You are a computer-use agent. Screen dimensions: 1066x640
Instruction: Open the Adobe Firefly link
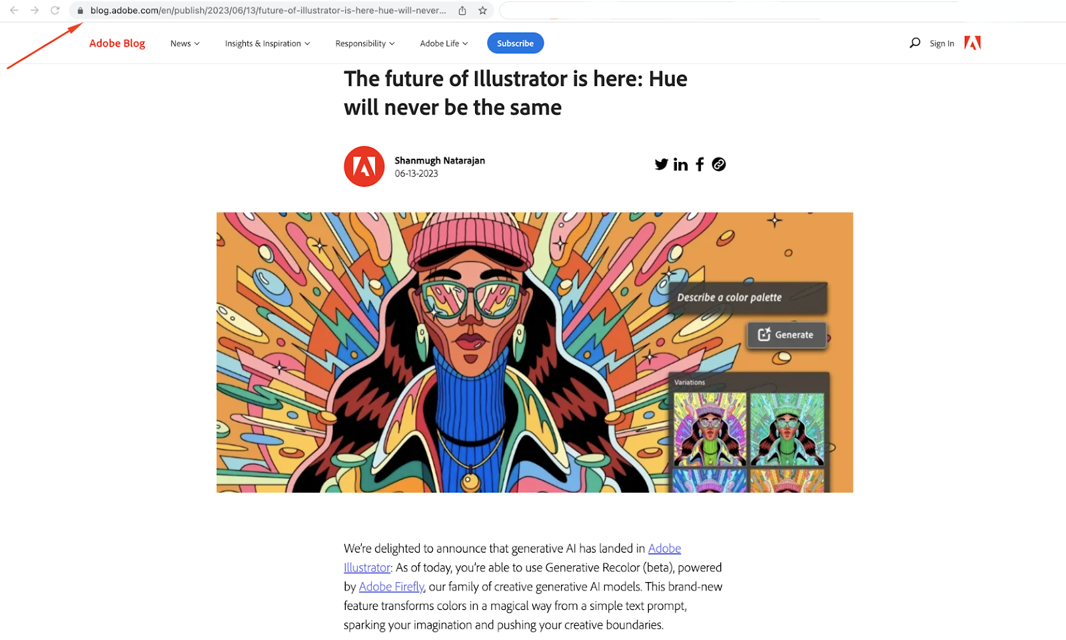tap(391, 587)
